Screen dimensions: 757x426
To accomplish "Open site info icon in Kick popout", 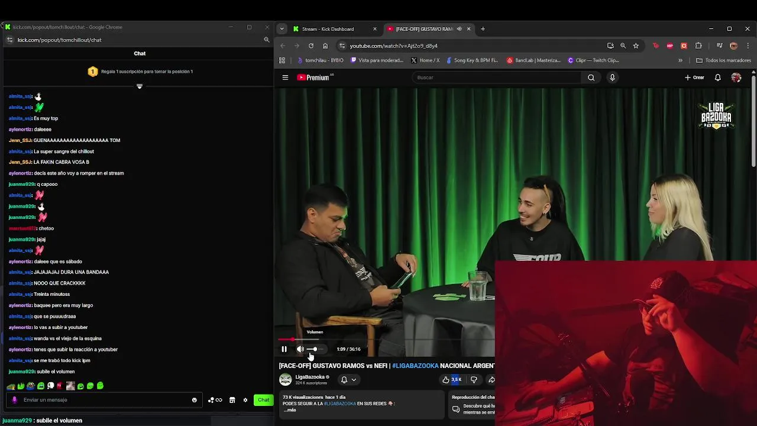I will pos(9,40).
